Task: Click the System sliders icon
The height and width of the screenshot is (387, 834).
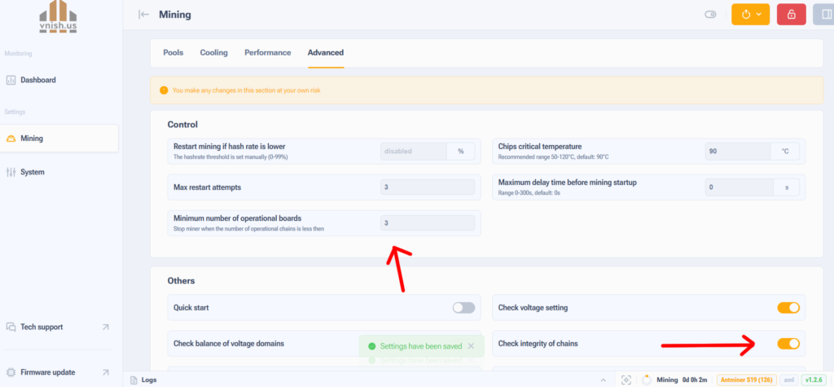Action: click(11, 172)
